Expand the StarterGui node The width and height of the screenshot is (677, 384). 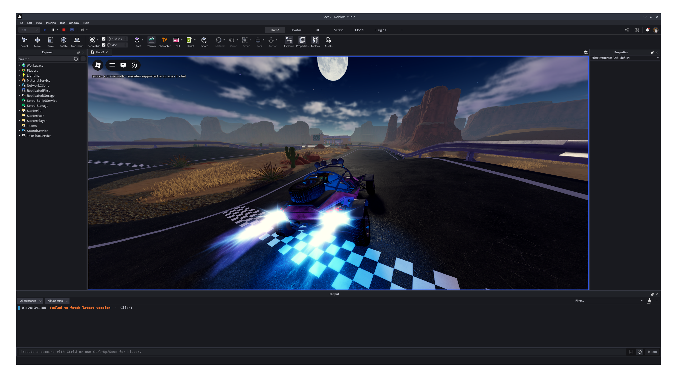tap(19, 110)
